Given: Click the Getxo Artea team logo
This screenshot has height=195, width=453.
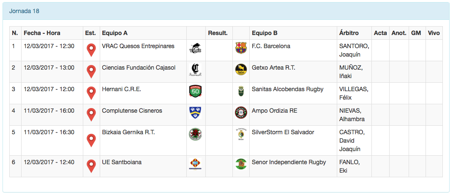Looking at the screenshot, I should point(240,70).
